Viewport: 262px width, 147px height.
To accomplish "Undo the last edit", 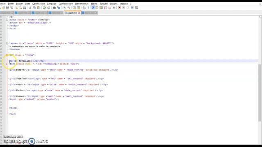I will coord(44,8).
